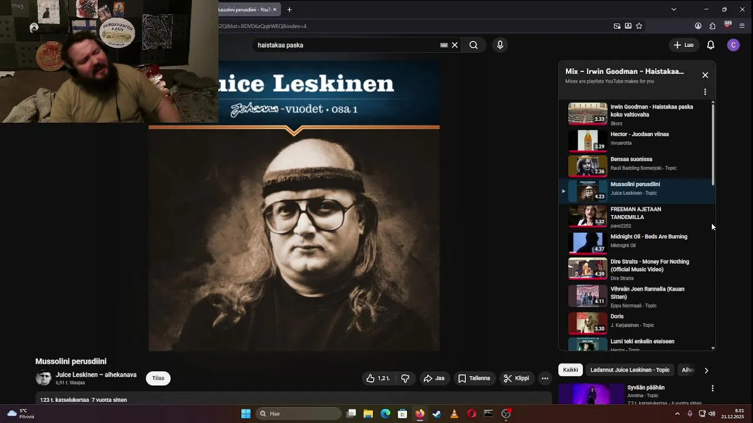Launch Microsoft Edge from taskbar
Screen dimensions: 753x423
click(385, 414)
